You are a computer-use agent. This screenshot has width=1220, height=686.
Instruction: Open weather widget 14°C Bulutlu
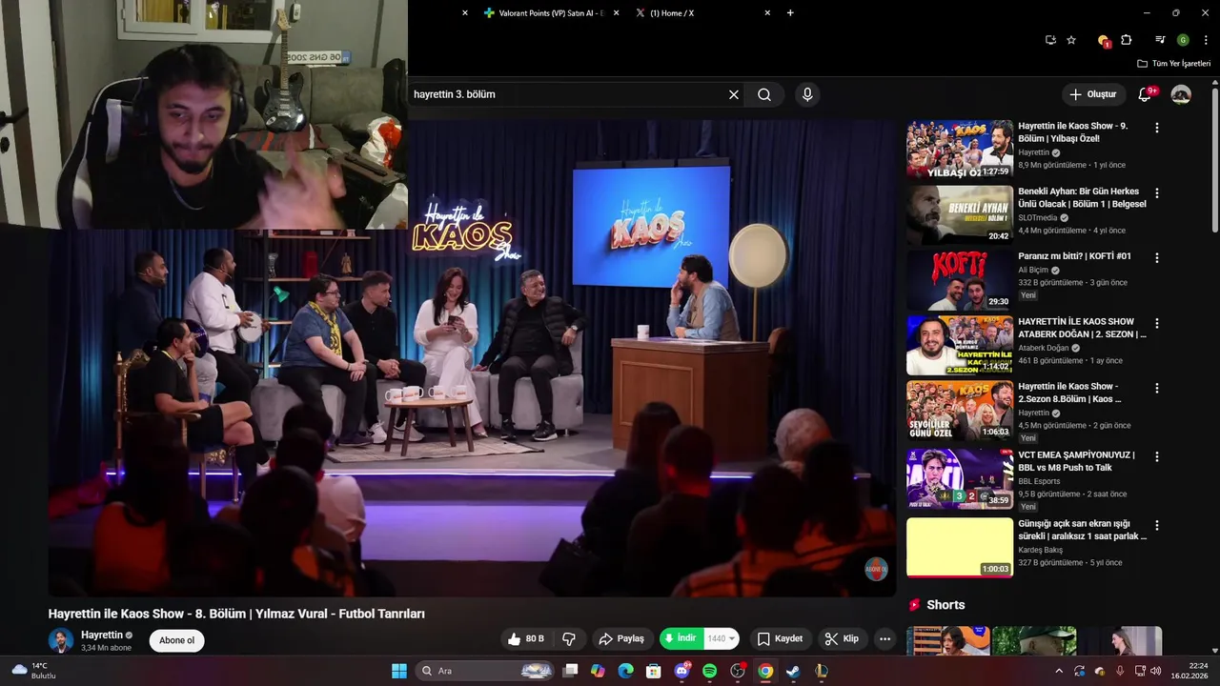[x=34, y=671]
